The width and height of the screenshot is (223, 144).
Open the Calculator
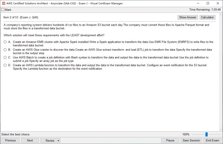pos(207,17)
